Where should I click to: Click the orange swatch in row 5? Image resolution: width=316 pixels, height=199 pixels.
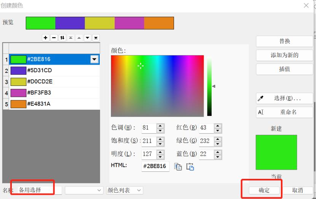(x=18, y=104)
